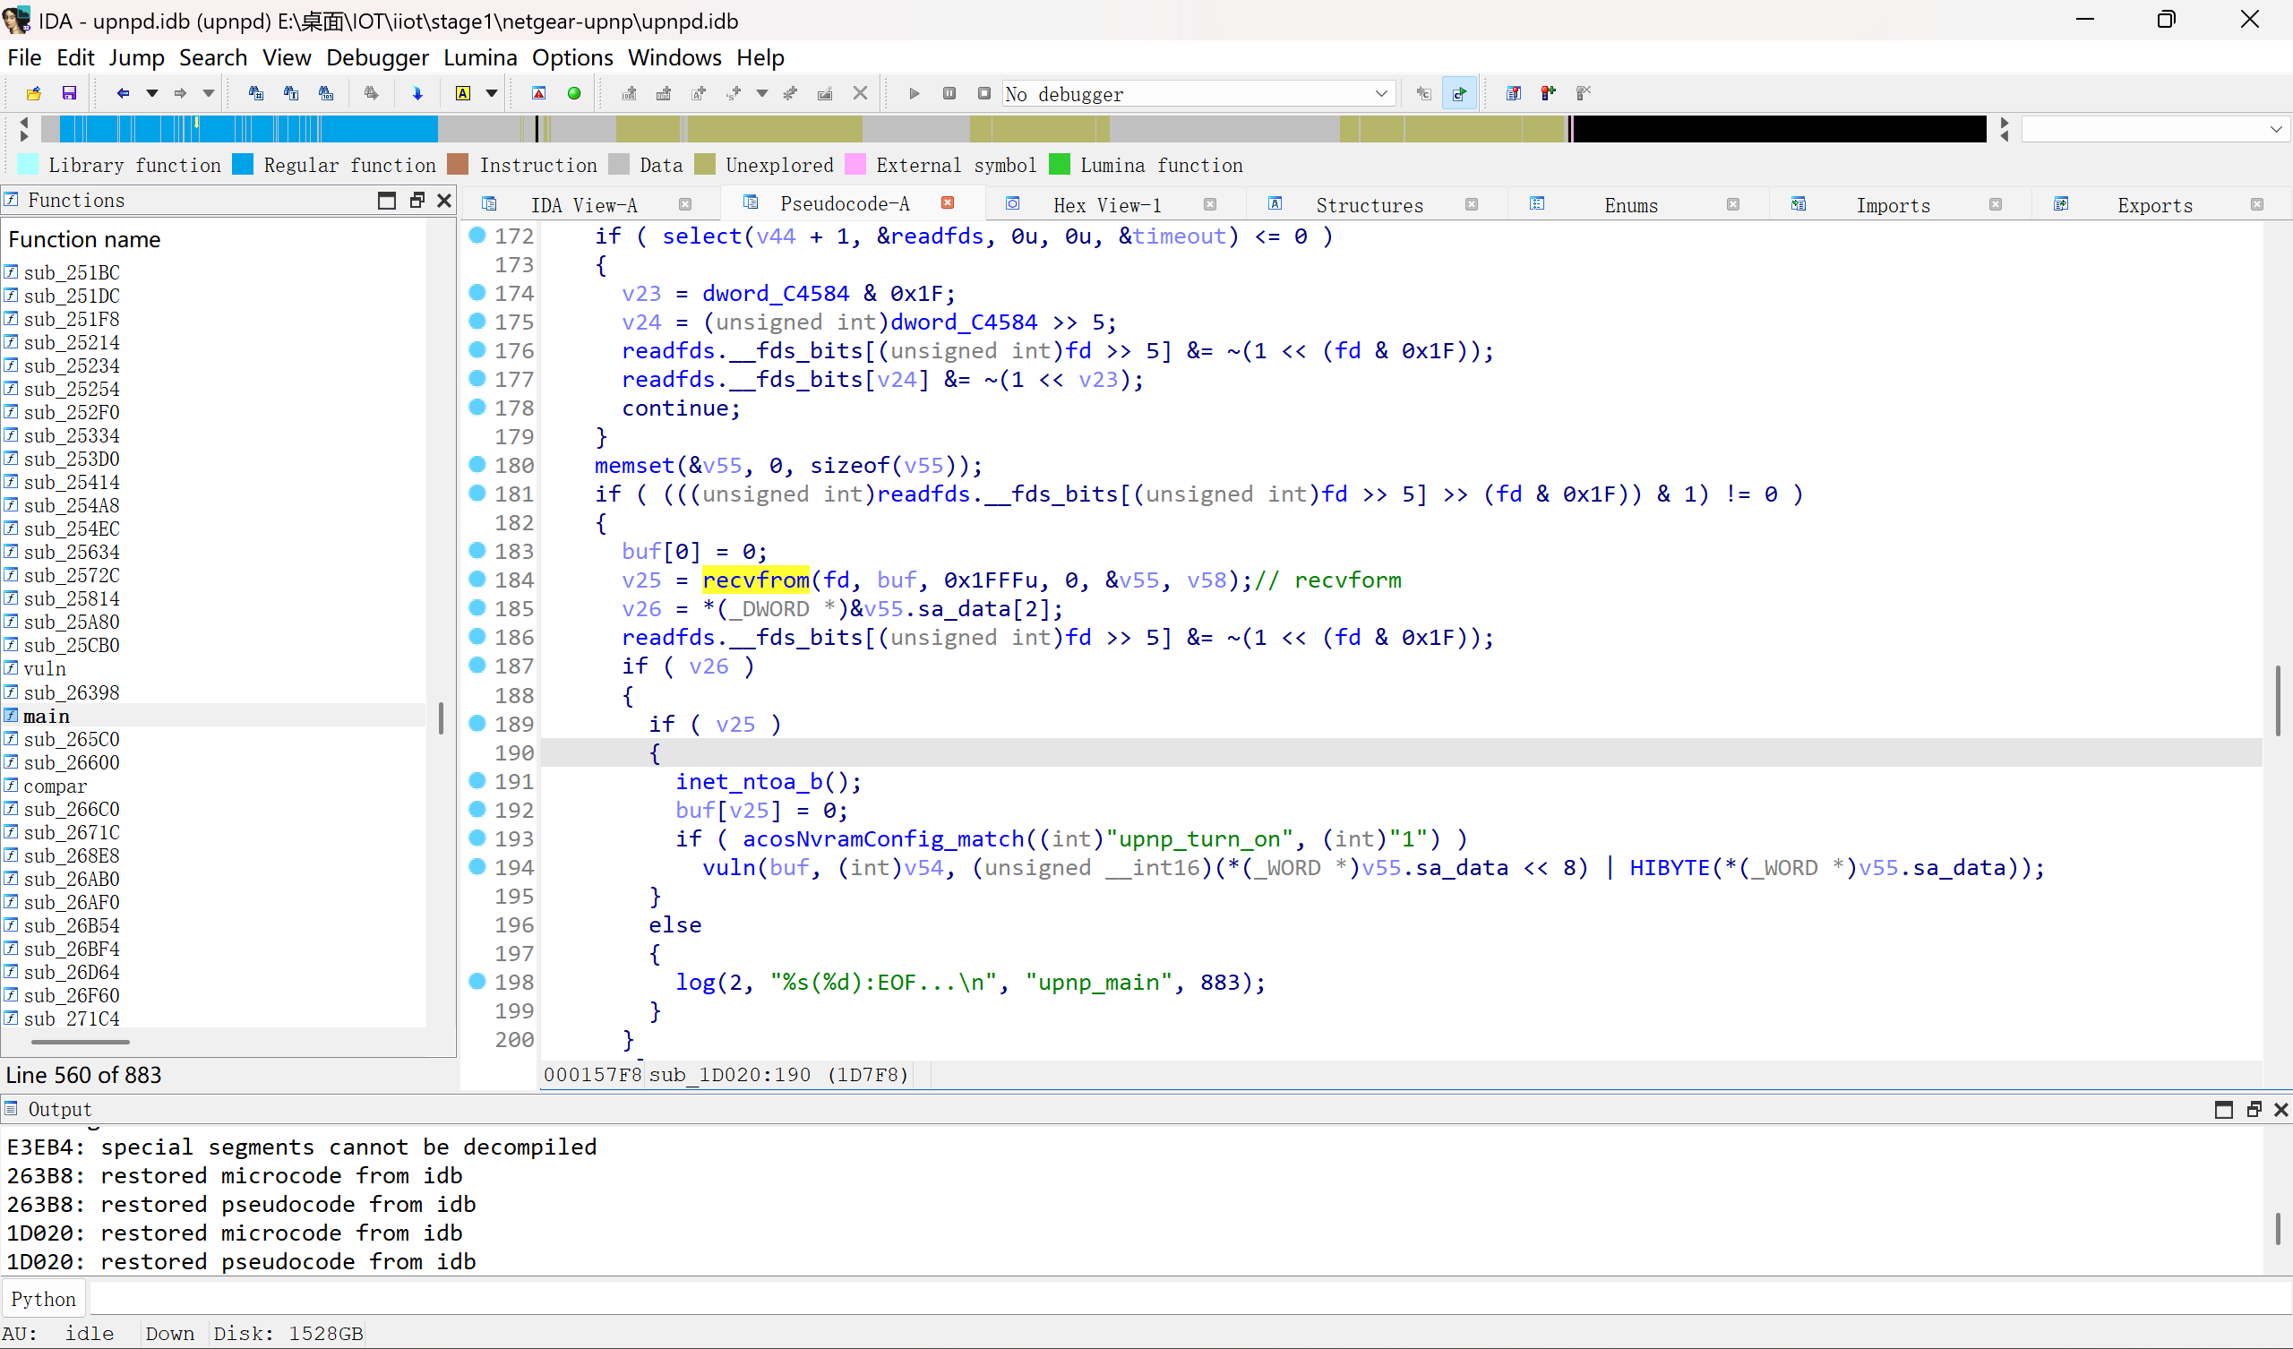Jump back with the blue left arrow
The image size is (2293, 1349).
coord(123,93)
